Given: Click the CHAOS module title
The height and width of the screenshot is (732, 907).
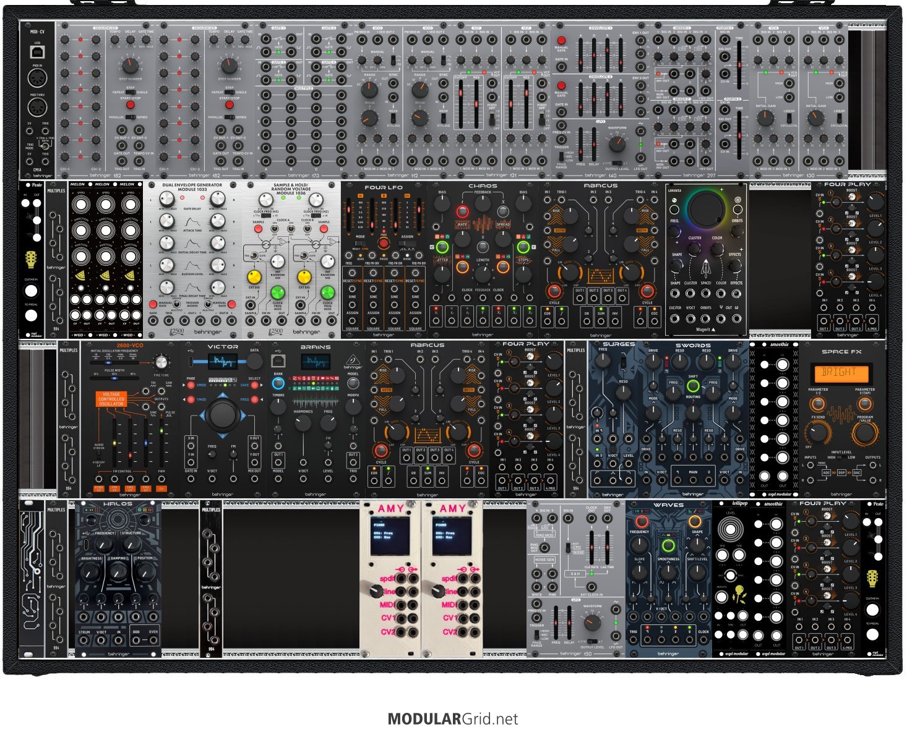Looking at the screenshot, I should point(483,185).
